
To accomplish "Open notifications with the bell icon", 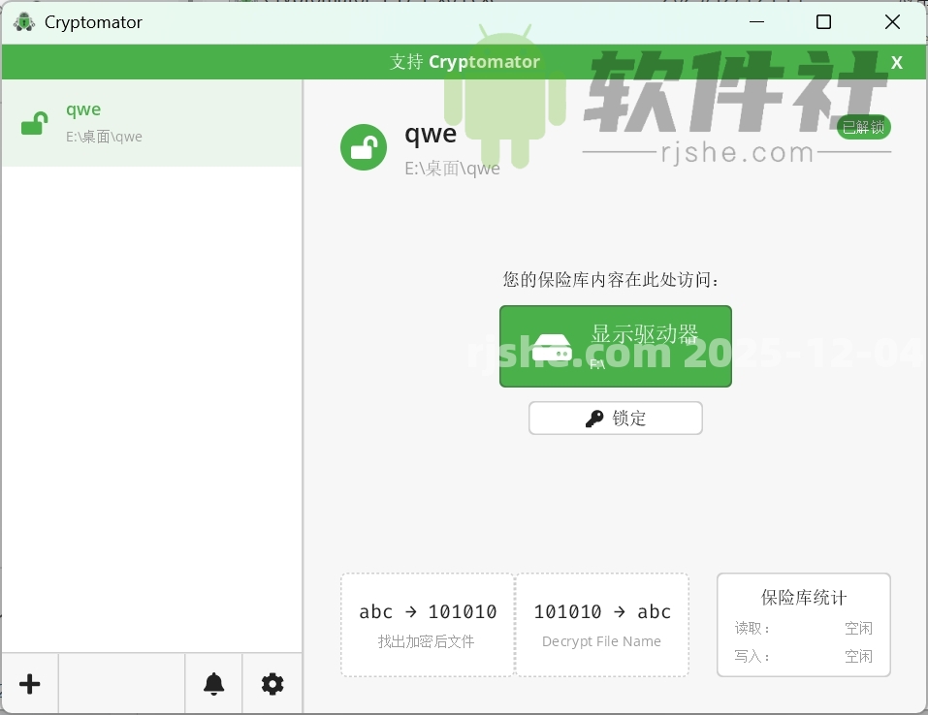I will pyautogui.click(x=213, y=684).
